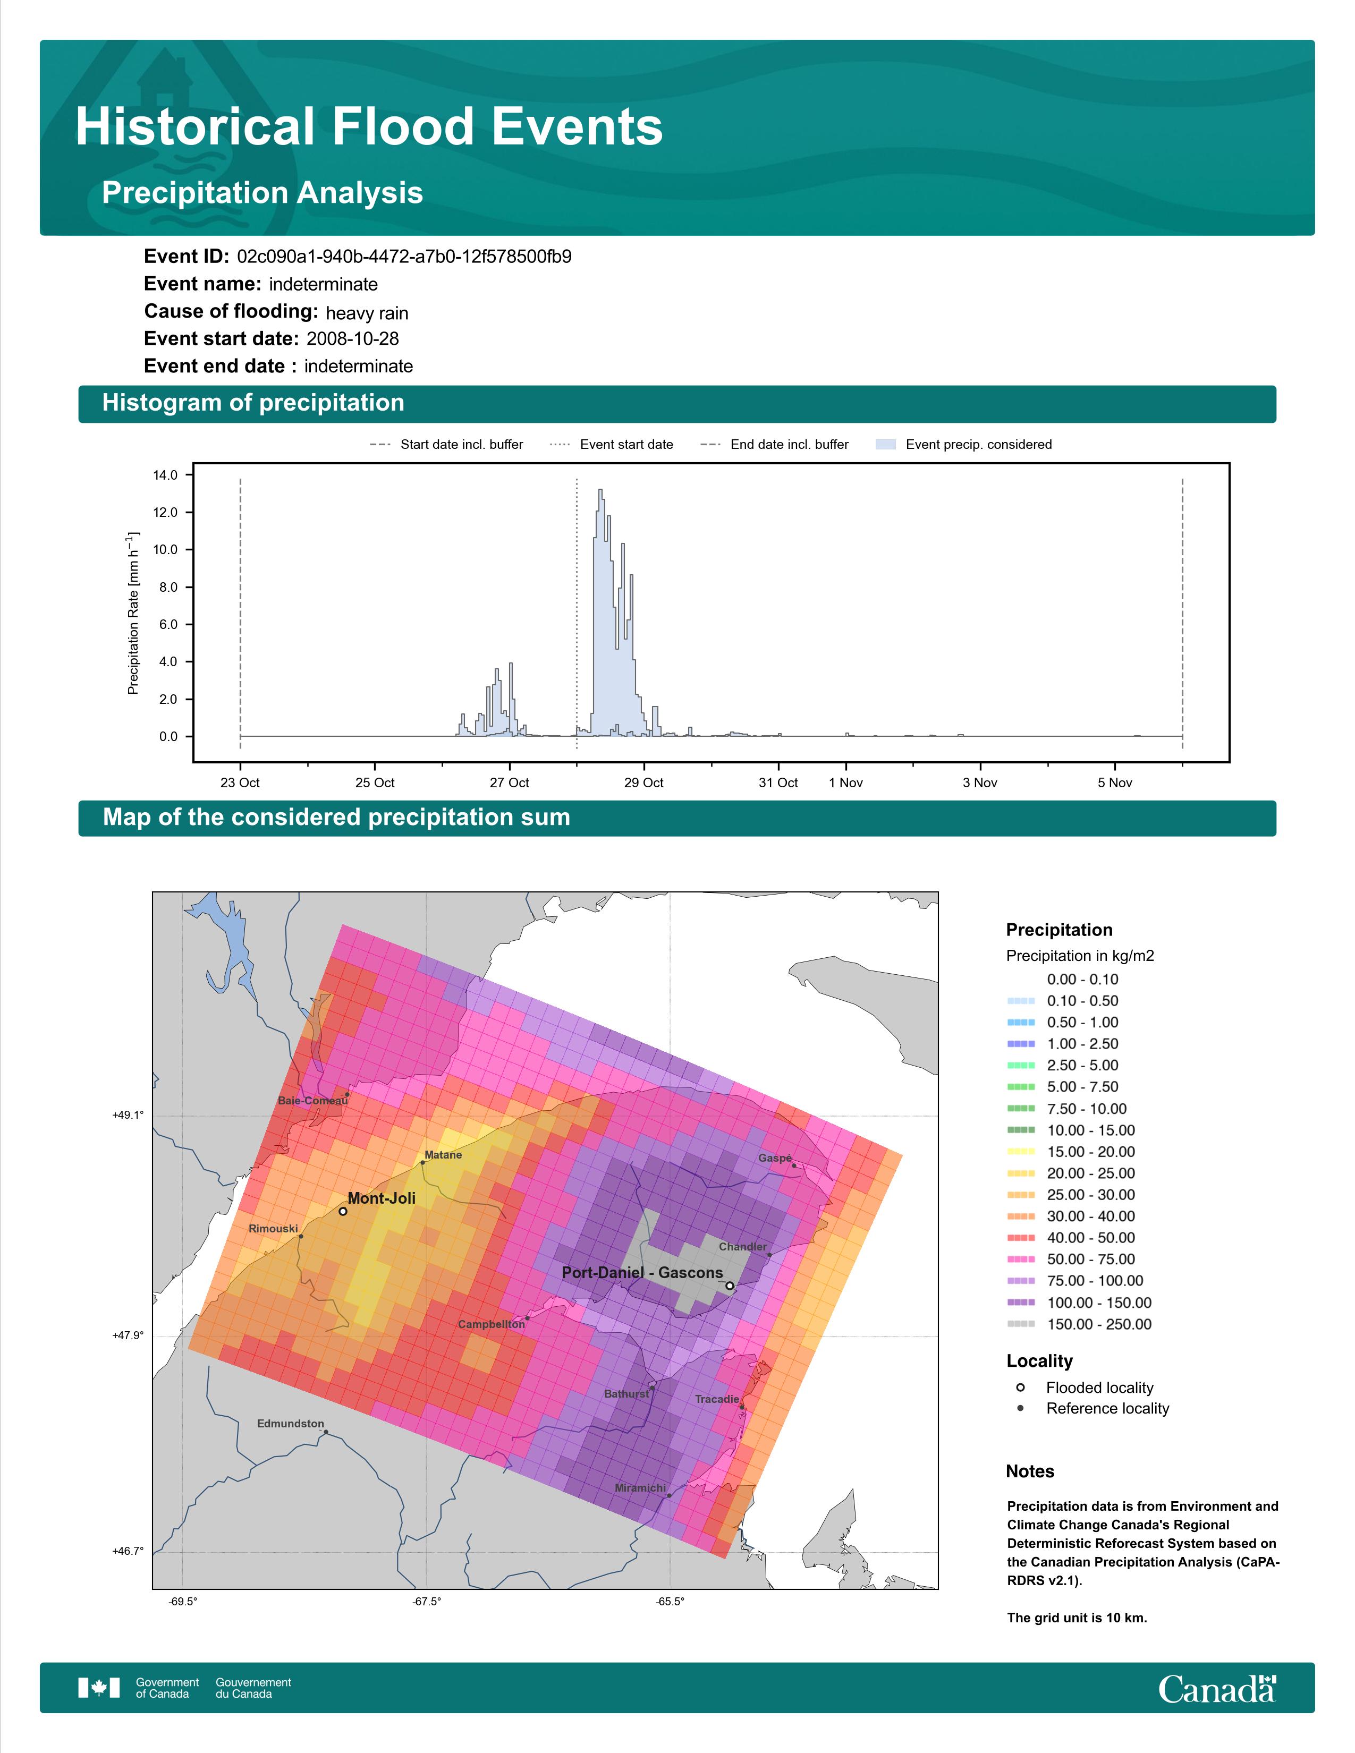Screen dimensions: 1355x1753
Task: Click the Notes heading
Action: (x=1030, y=1471)
